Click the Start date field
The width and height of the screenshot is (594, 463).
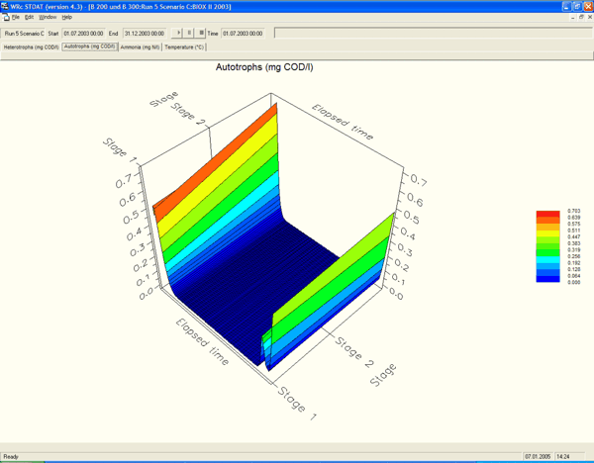tap(84, 33)
